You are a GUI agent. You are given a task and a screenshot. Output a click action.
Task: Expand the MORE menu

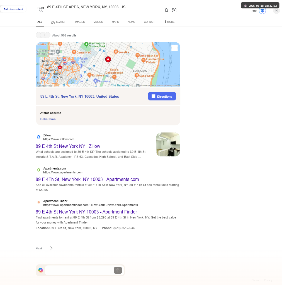click(x=169, y=22)
